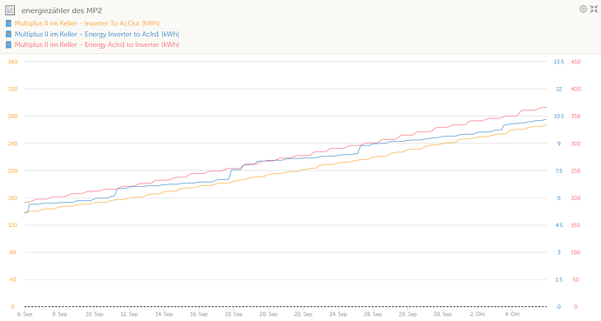The image size is (601, 321).
Task: Click the orange '80' left axis value
Action: [x=13, y=252]
